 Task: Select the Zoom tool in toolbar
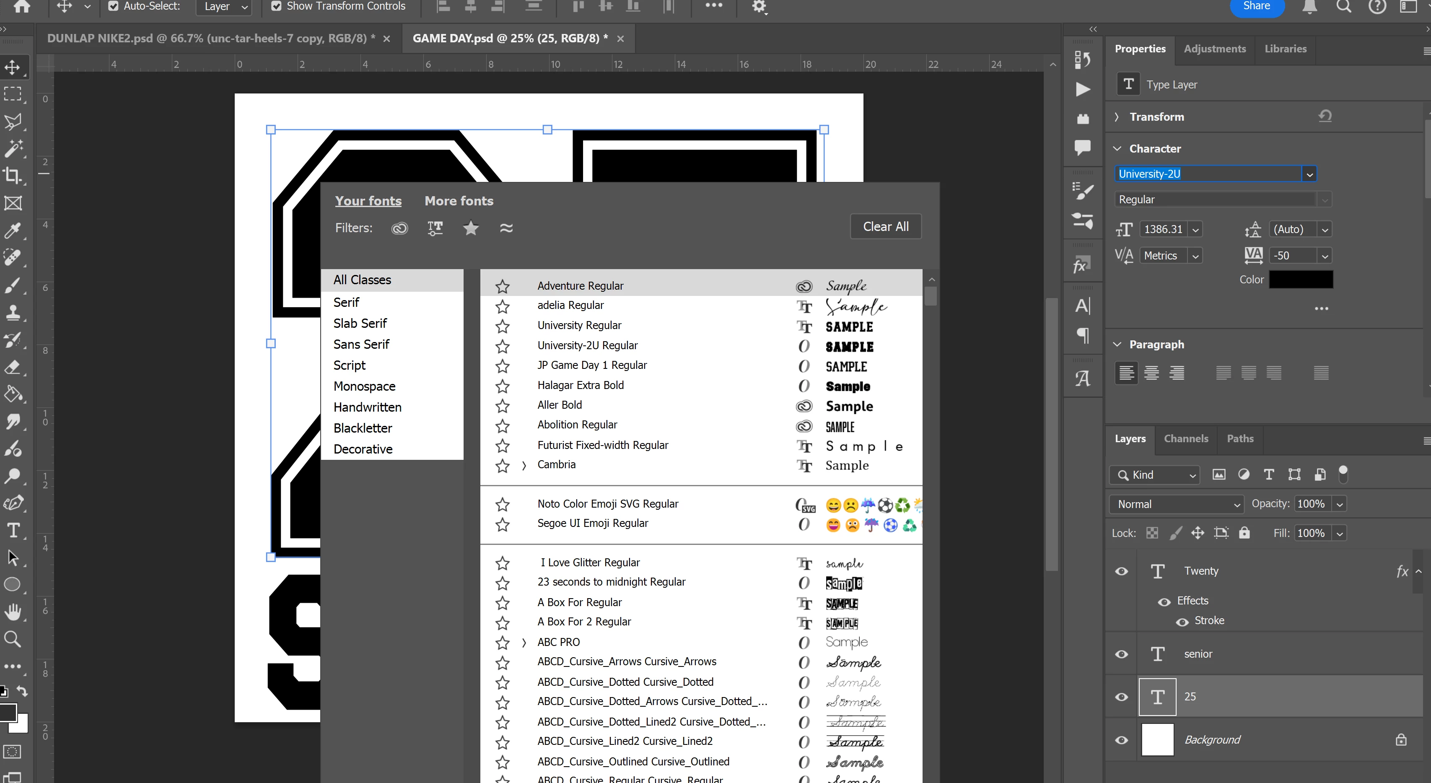[x=13, y=638]
